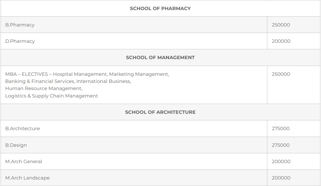Click the B.Design fee value

281,145
